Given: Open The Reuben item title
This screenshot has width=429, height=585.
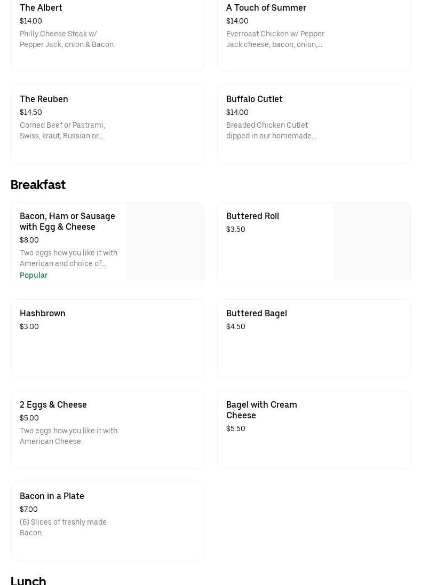Looking at the screenshot, I should (44, 99).
